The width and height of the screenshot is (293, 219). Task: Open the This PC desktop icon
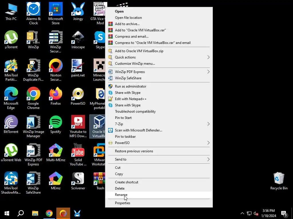[11, 11]
